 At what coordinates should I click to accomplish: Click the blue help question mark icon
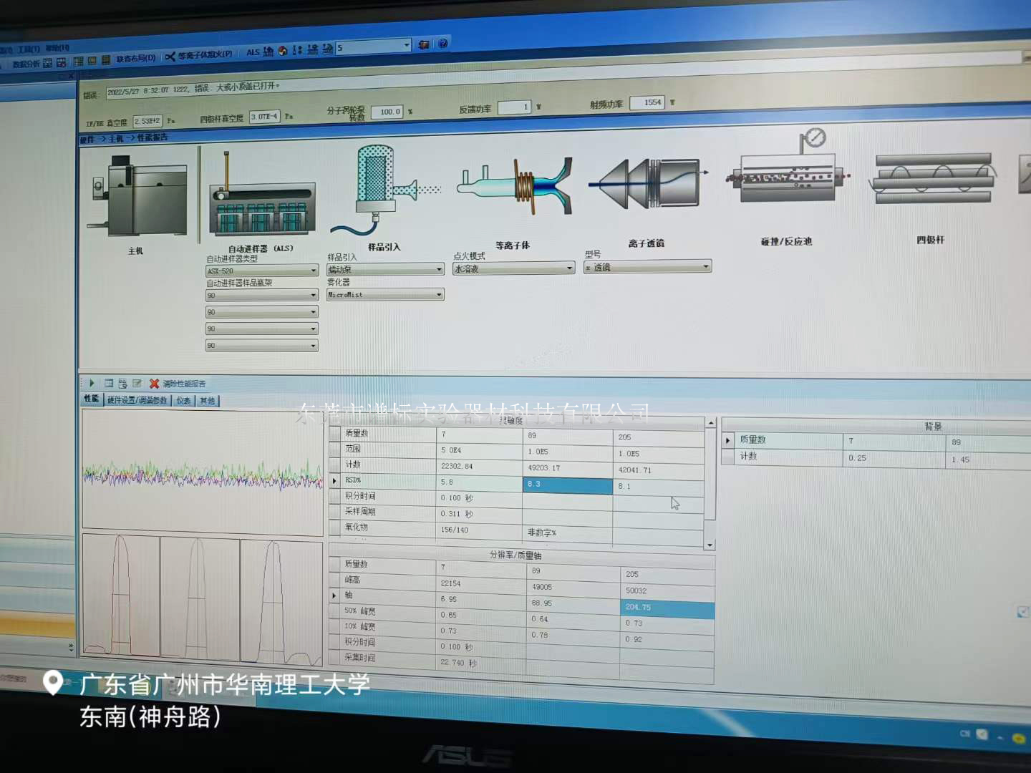click(443, 44)
